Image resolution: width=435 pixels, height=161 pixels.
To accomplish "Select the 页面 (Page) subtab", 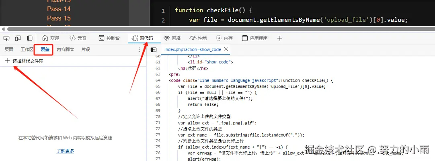I will click(x=9, y=50).
